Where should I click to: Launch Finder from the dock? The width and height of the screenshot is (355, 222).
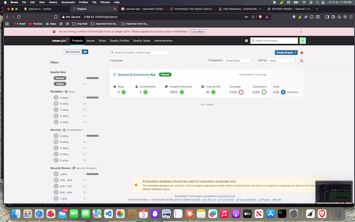click(x=16, y=214)
